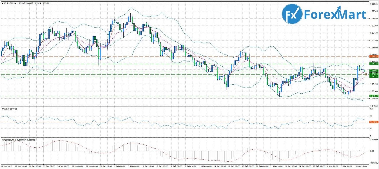Select the 1.04947 support level label

(x=374, y=96)
